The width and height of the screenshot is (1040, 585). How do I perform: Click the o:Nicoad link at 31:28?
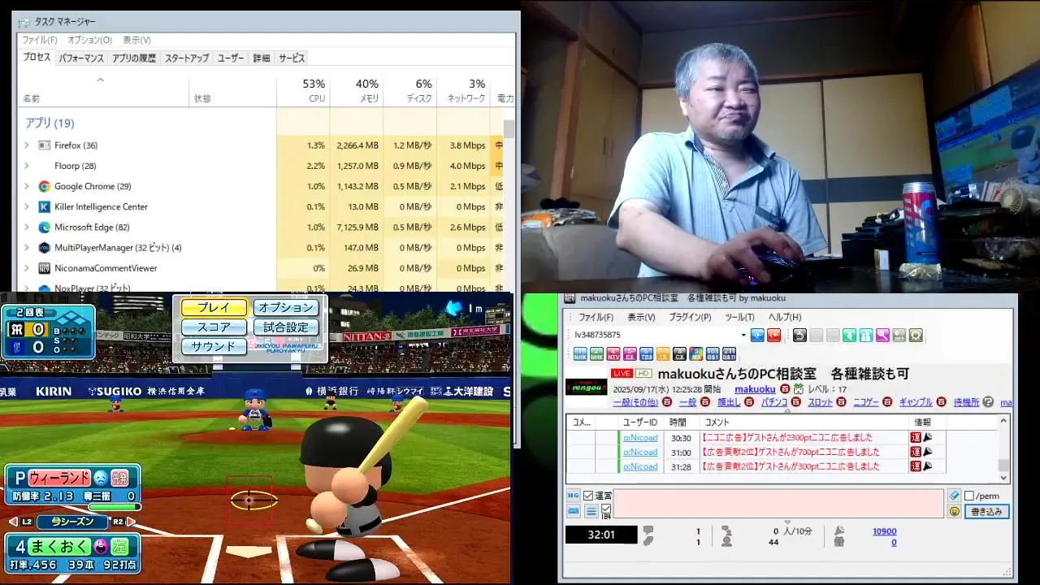640,466
